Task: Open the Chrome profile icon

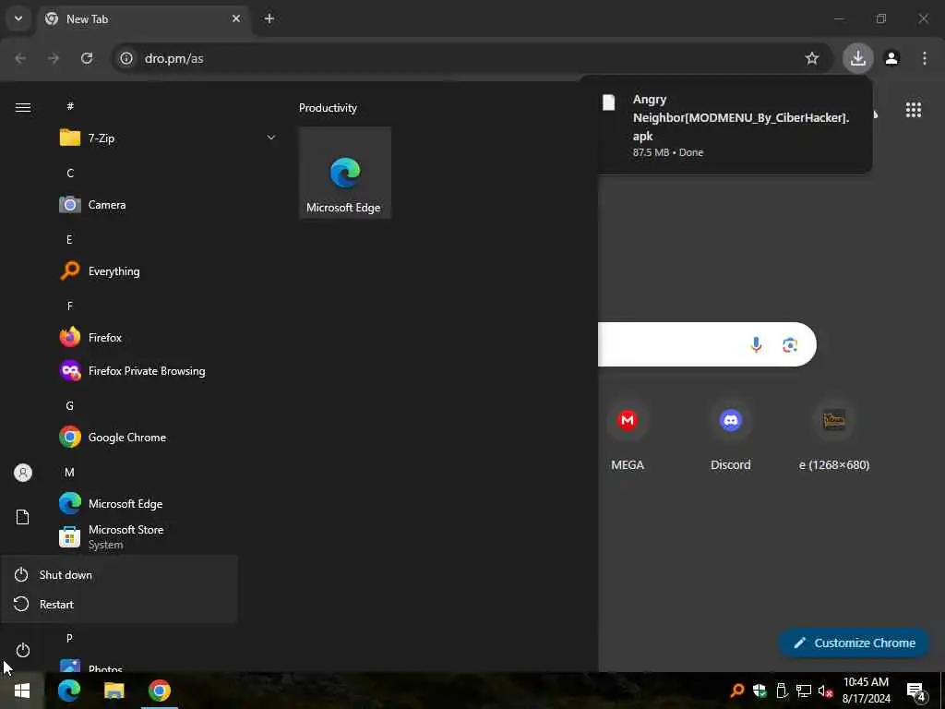Action: click(x=892, y=58)
